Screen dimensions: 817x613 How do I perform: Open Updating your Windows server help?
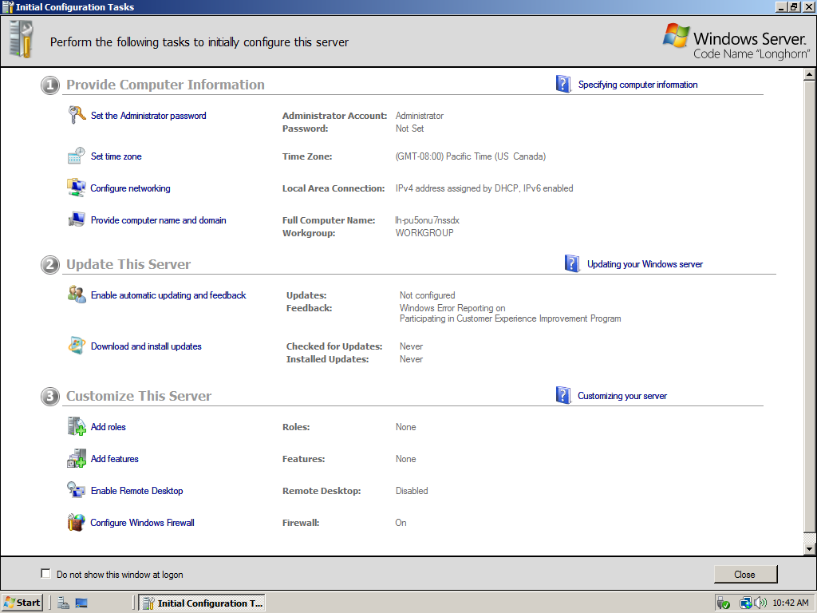(645, 264)
